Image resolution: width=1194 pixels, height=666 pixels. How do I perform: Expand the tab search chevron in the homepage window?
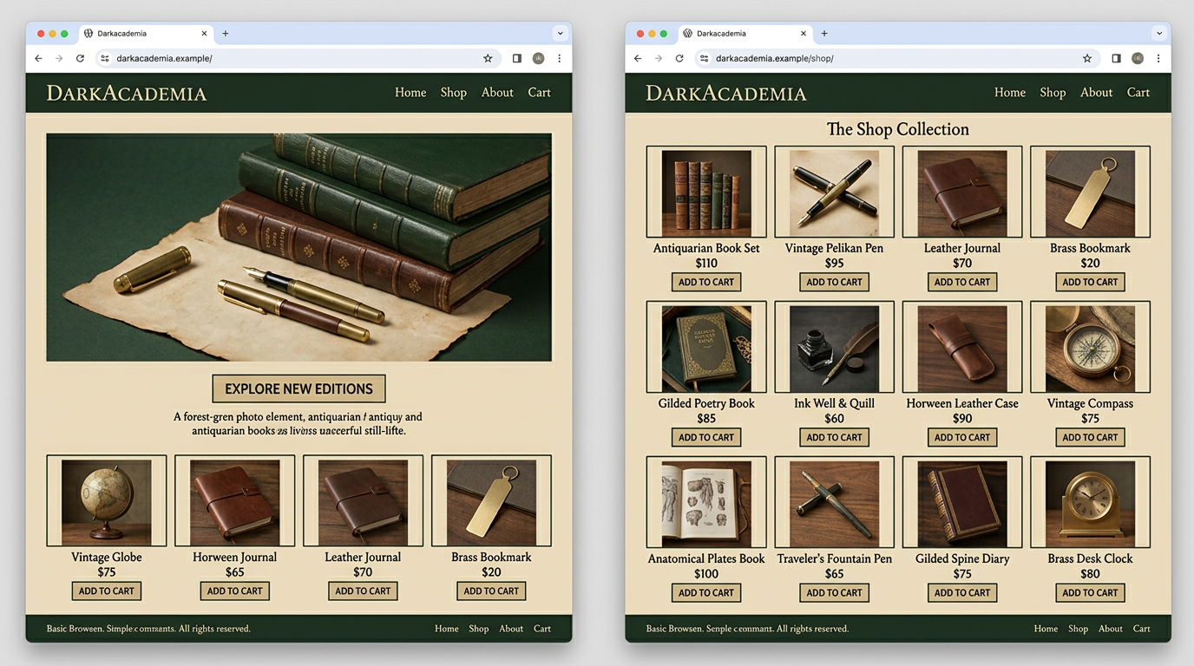pyautogui.click(x=560, y=34)
